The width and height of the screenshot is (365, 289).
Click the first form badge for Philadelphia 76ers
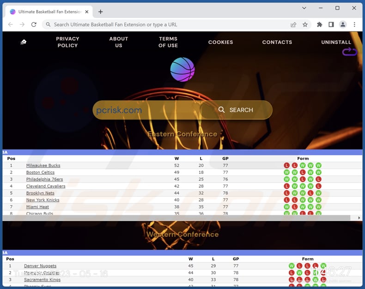287,179
